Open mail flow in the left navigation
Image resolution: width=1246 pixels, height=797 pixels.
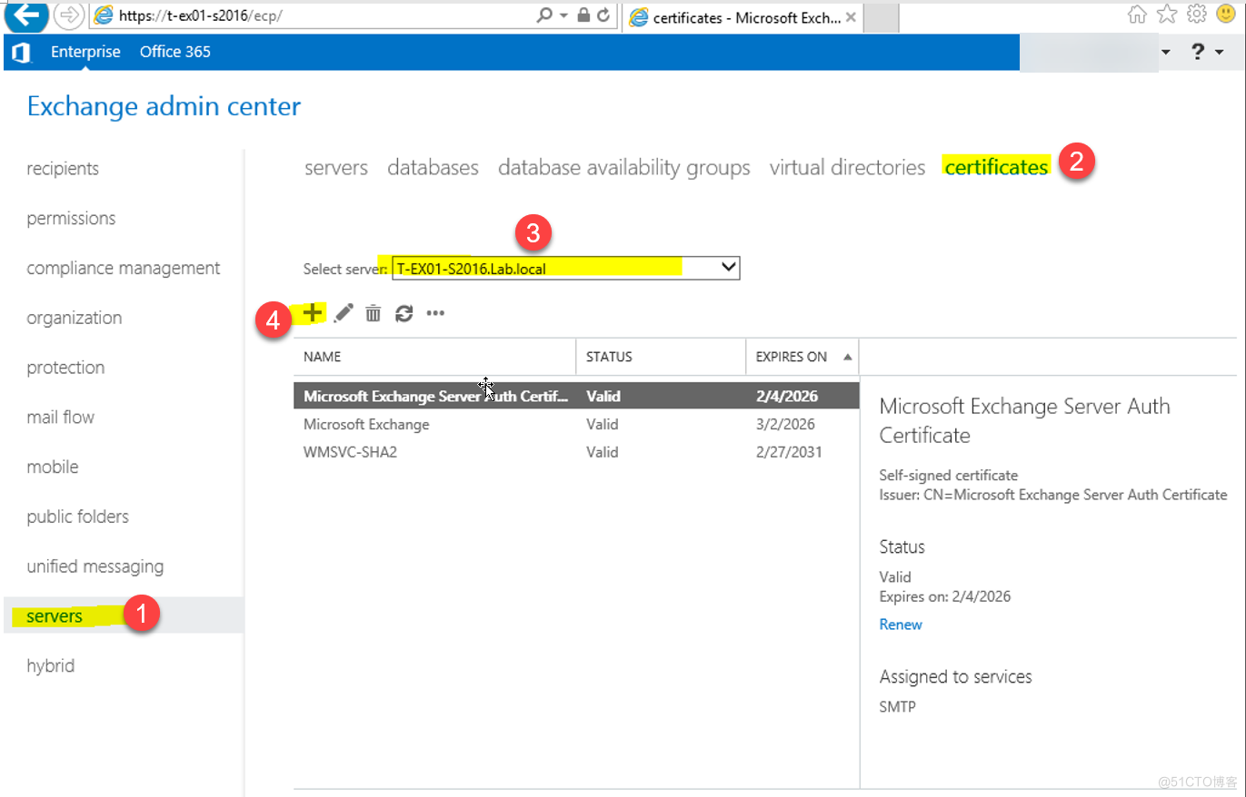tap(61, 418)
